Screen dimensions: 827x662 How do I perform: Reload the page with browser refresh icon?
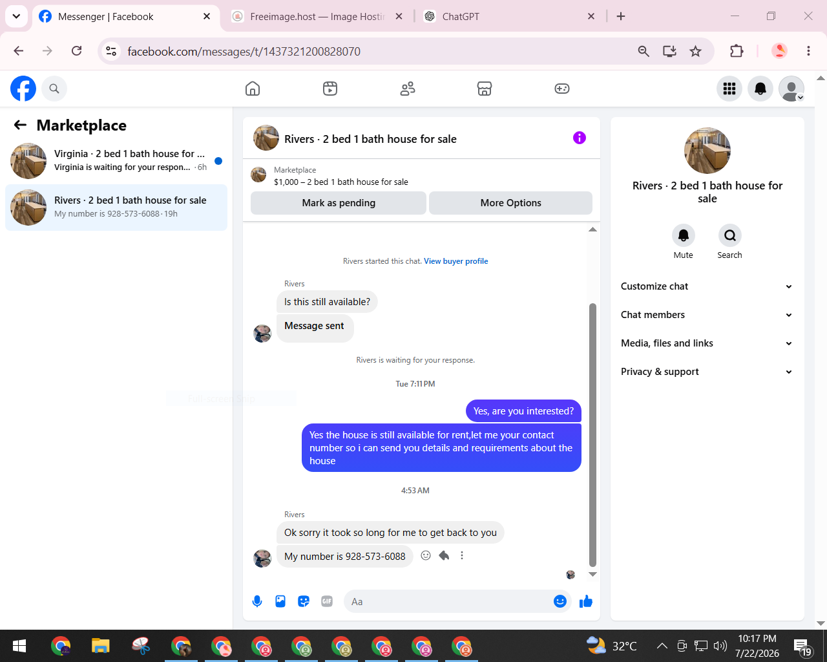pyautogui.click(x=76, y=51)
